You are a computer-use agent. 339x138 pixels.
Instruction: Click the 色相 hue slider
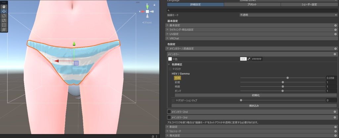[x=283, y=78]
